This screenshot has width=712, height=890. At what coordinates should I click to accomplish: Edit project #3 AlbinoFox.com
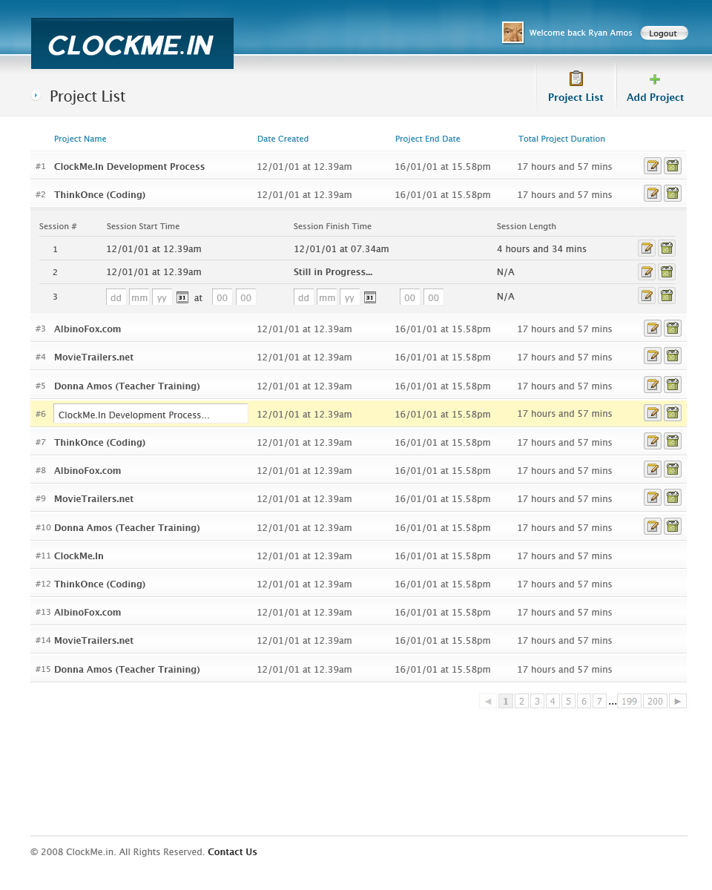[x=653, y=329]
